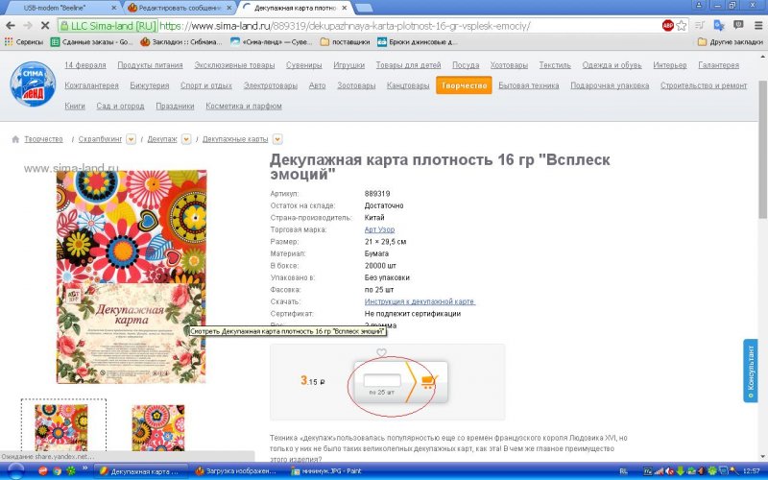The height and width of the screenshot is (480, 768).
Task: Add item to cart with cart icon
Action: click(x=428, y=381)
